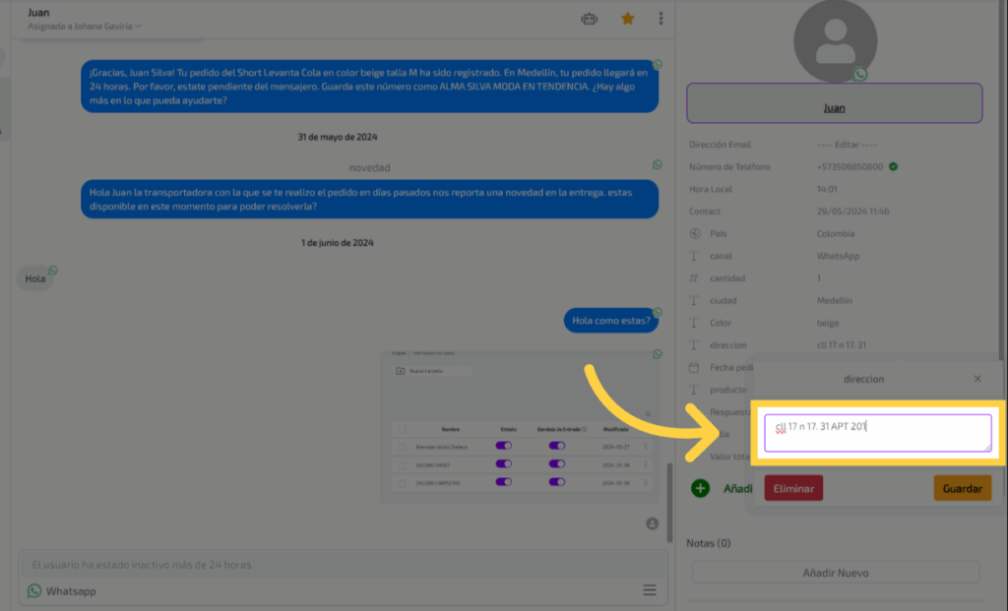Click the Añadir Nuevo notes button

pyautogui.click(x=836, y=573)
